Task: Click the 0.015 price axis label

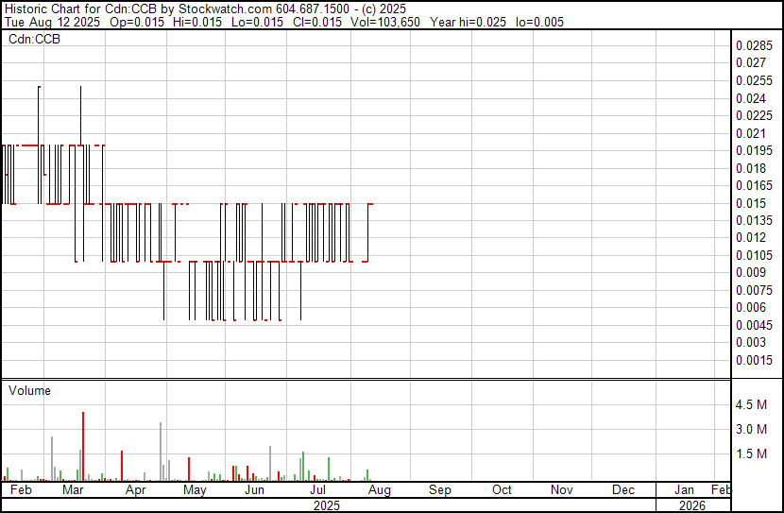Action: click(x=751, y=203)
